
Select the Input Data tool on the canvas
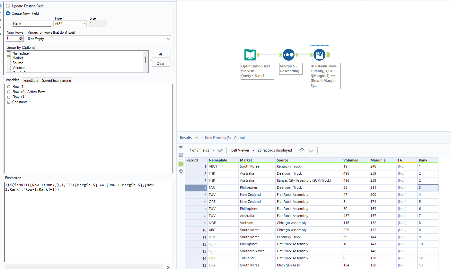250,55
